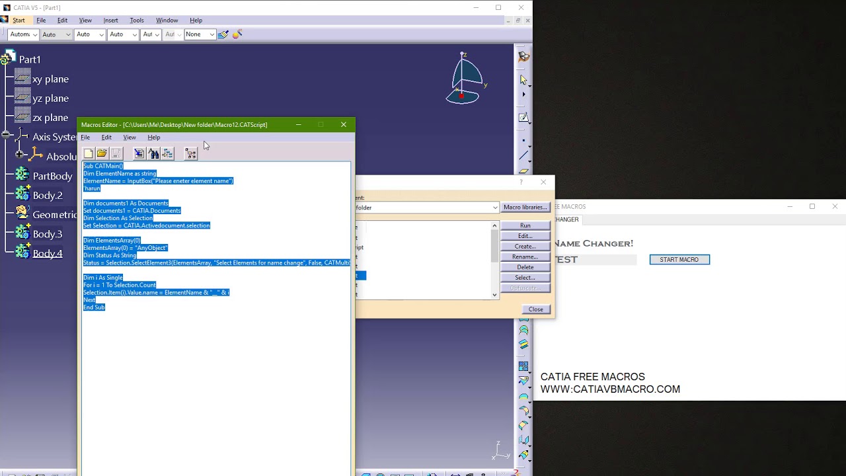This screenshot has height=476, width=846.
Task: Click the Axis System icon in spec tree
Action: pos(22,137)
